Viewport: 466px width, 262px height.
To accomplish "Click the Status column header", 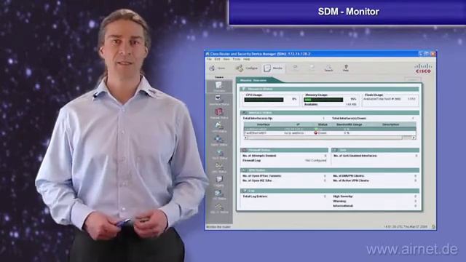I will [x=323, y=124].
